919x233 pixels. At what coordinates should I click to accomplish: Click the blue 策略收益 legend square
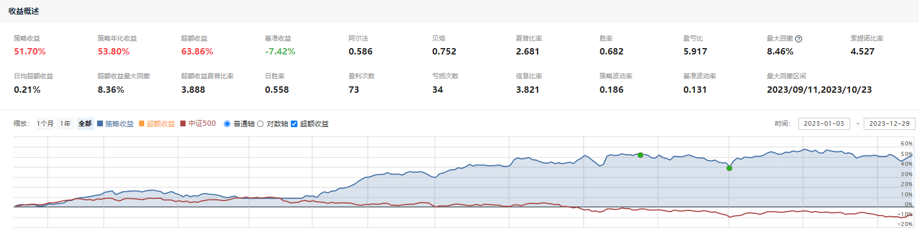pyautogui.click(x=100, y=123)
